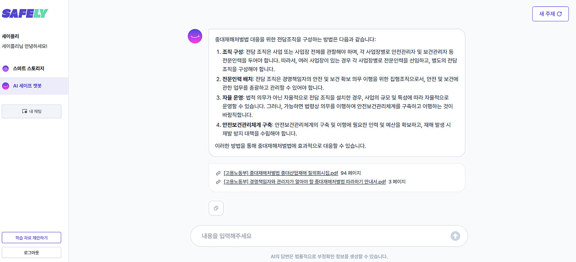Click the link icon beside 따라하기 안내서.pdf

(218, 182)
